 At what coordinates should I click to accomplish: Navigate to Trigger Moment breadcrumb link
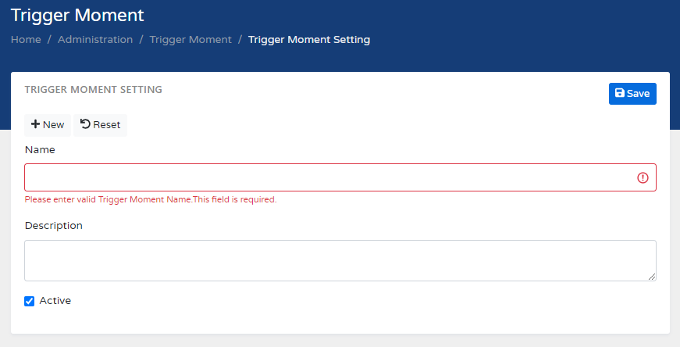click(190, 40)
